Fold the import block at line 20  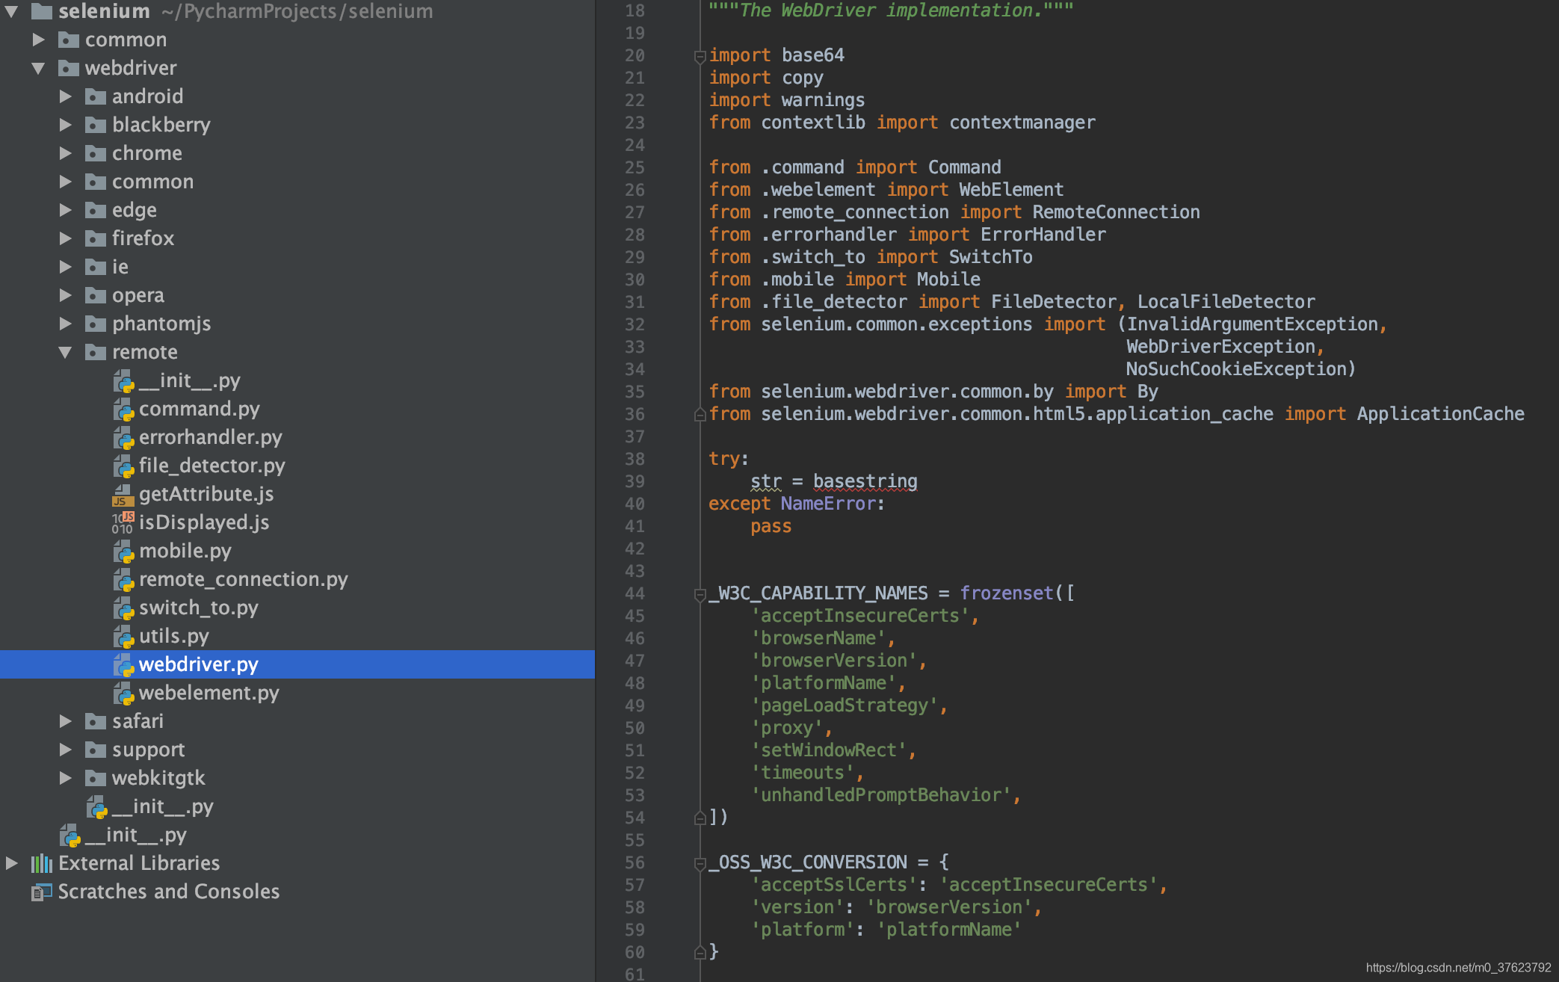click(700, 56)
